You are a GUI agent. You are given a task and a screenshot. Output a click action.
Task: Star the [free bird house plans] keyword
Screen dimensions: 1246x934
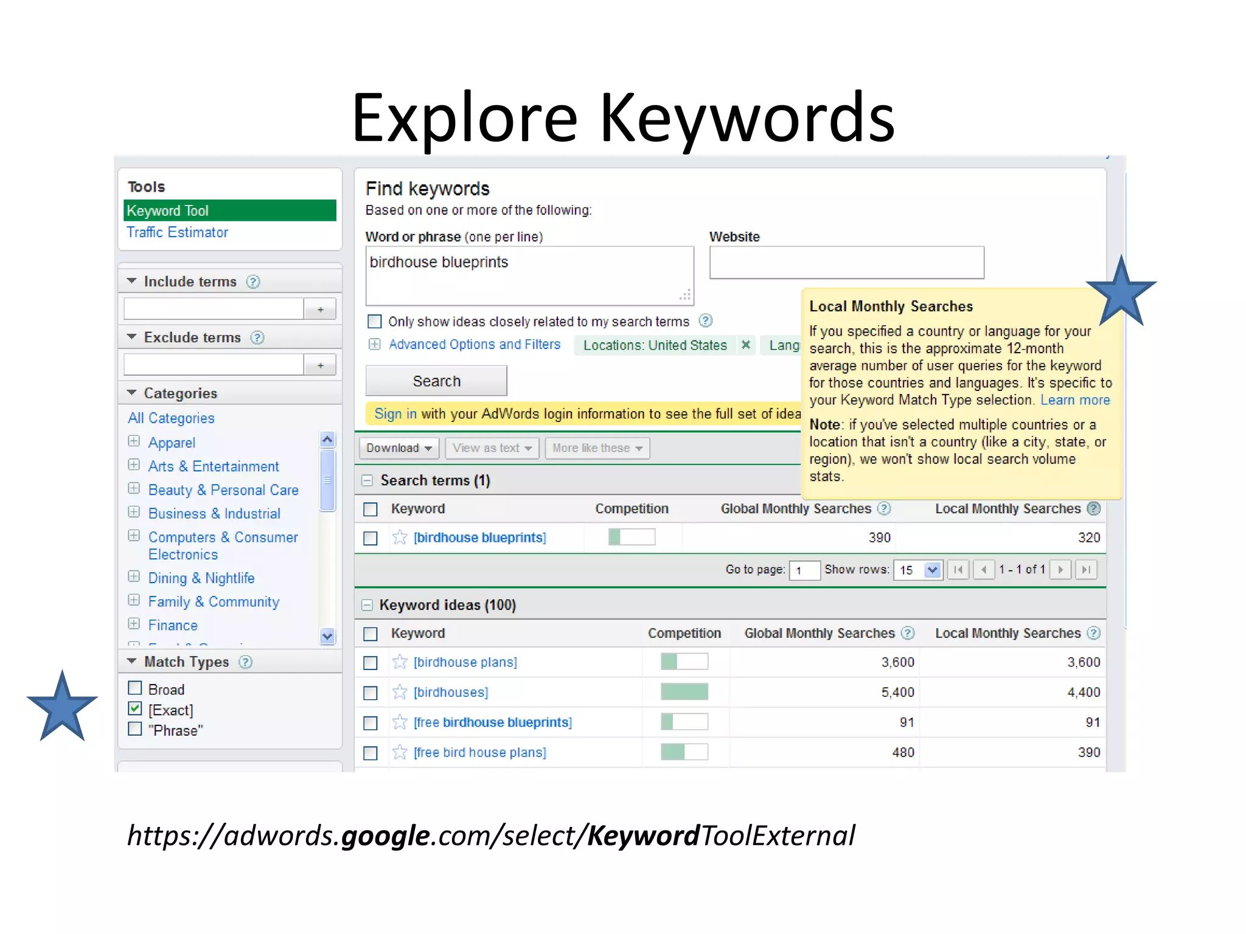point(400,752)
